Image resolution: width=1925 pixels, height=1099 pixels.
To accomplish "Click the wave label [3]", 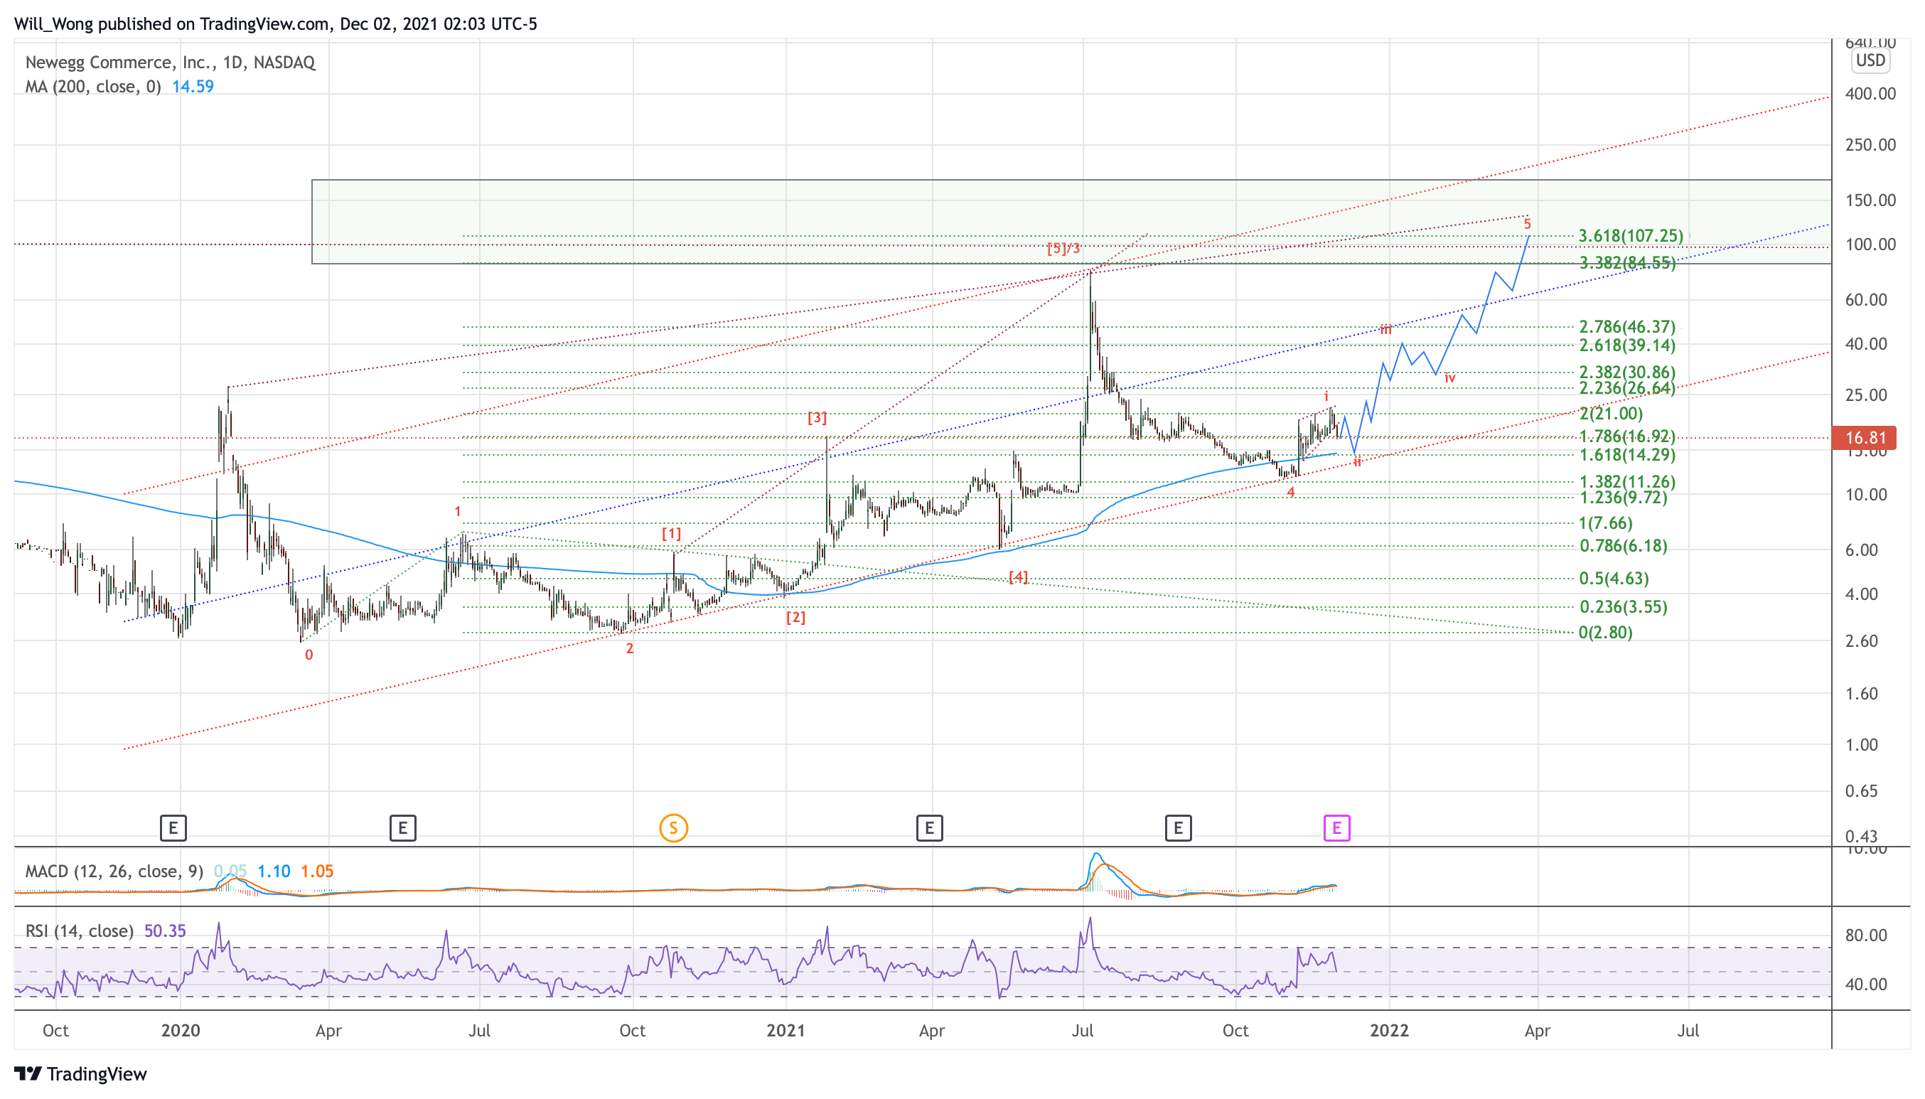I will (817, 417).
